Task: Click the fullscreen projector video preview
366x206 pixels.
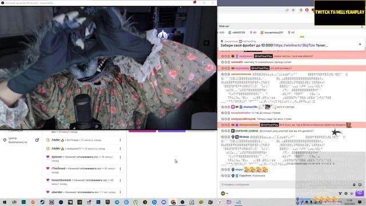Action: coord(109,68)
